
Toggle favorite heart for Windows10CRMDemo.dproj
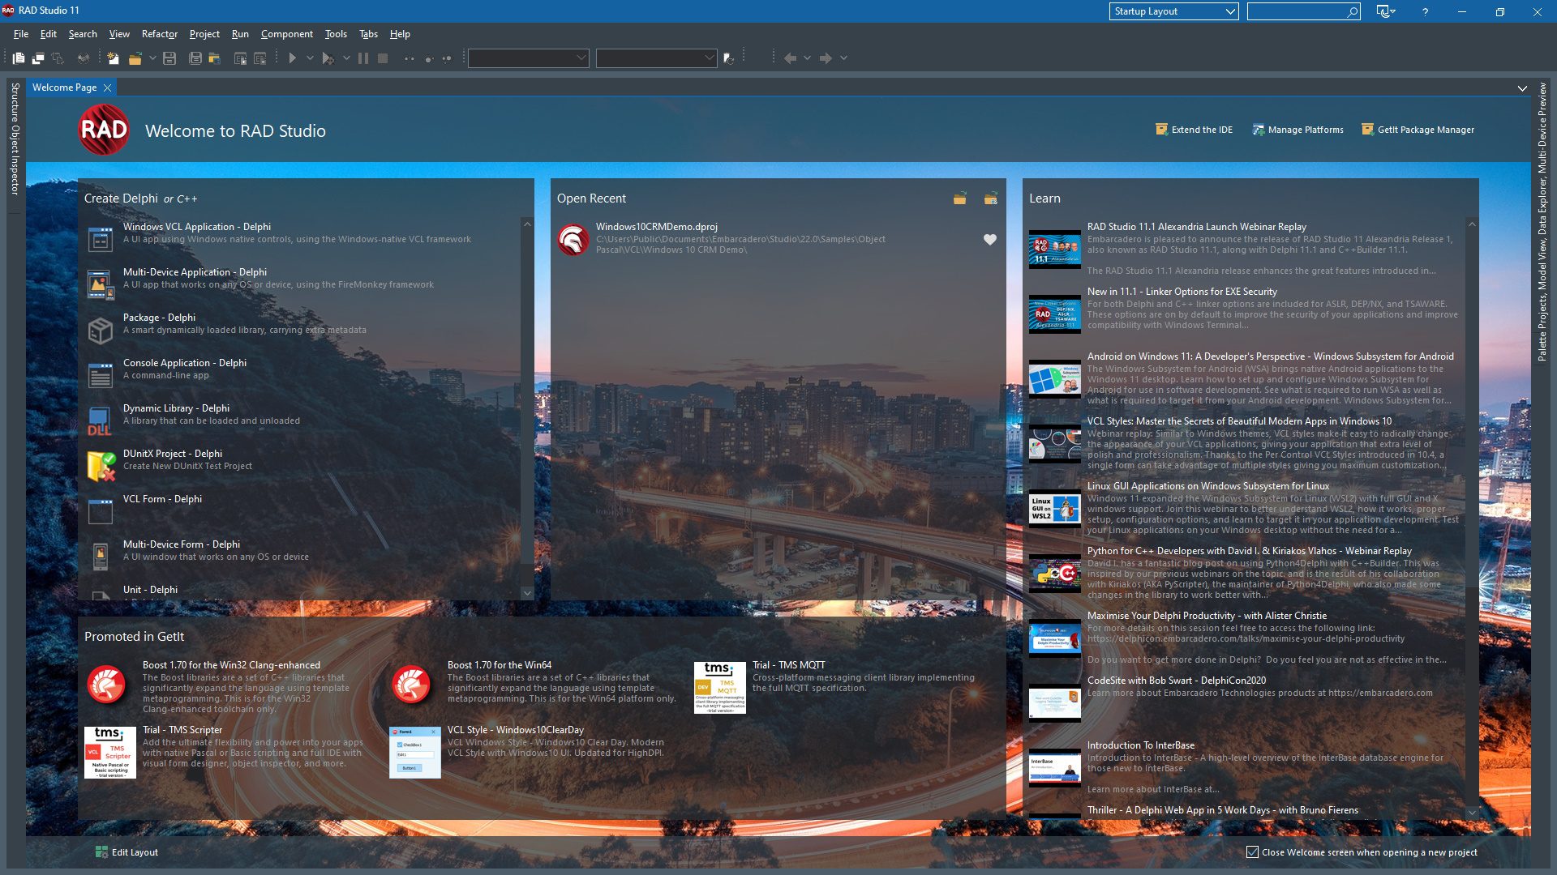tap(989, 240)
